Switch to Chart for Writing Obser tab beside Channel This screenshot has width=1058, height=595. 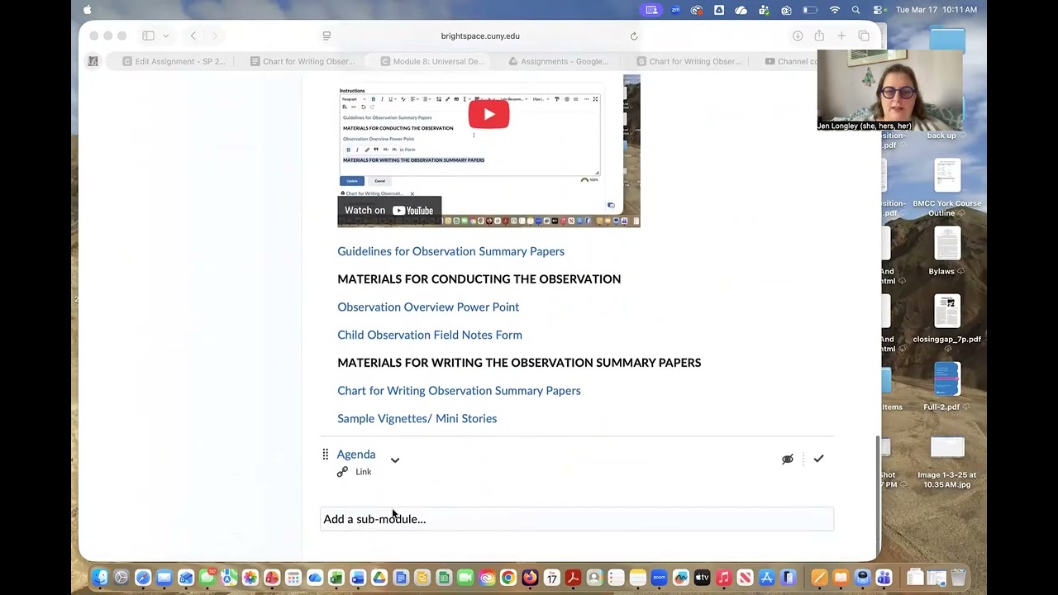point(689,61)
